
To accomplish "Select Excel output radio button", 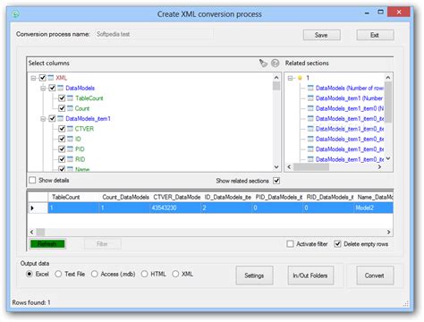I will (x=30, y=274).
